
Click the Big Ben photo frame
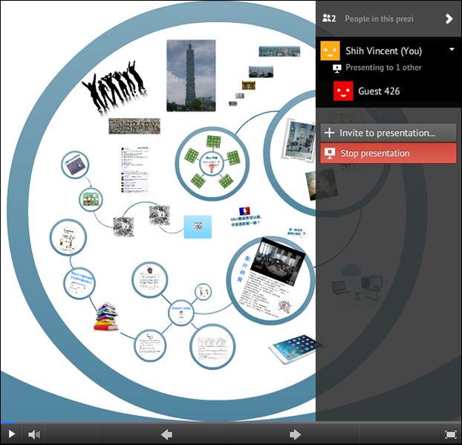pyautogui.click(x=299, y=140)
